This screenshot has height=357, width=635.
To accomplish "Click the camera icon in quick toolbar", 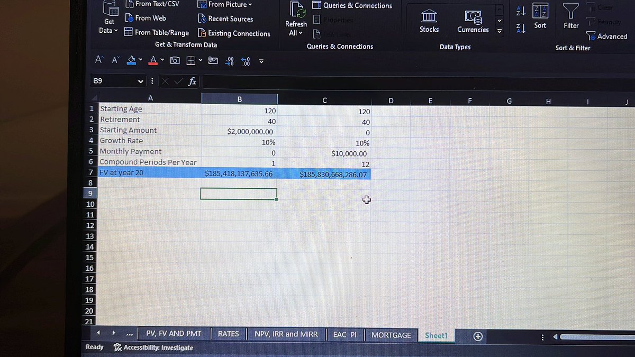I will [x=175, y=60].
